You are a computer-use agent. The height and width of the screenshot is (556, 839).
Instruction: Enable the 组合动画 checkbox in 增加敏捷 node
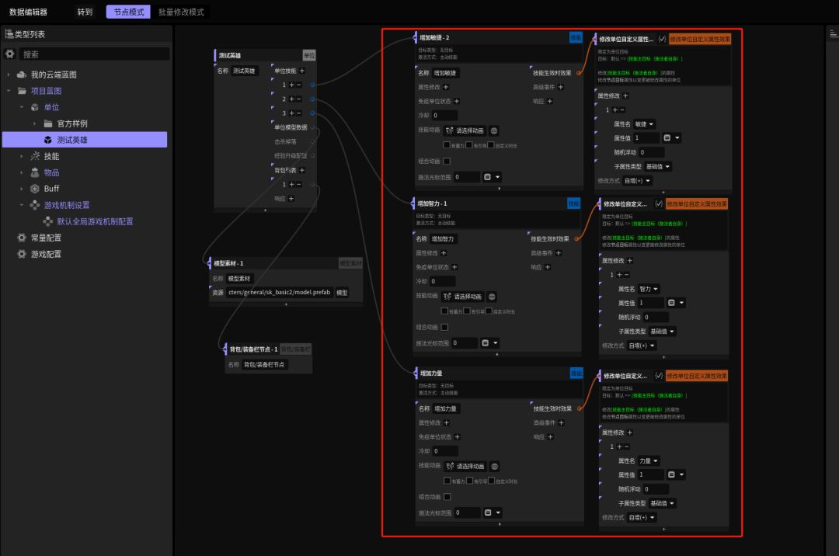447,162
